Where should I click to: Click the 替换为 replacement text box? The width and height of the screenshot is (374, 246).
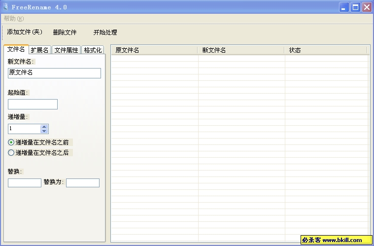click(x=83, y=183)
